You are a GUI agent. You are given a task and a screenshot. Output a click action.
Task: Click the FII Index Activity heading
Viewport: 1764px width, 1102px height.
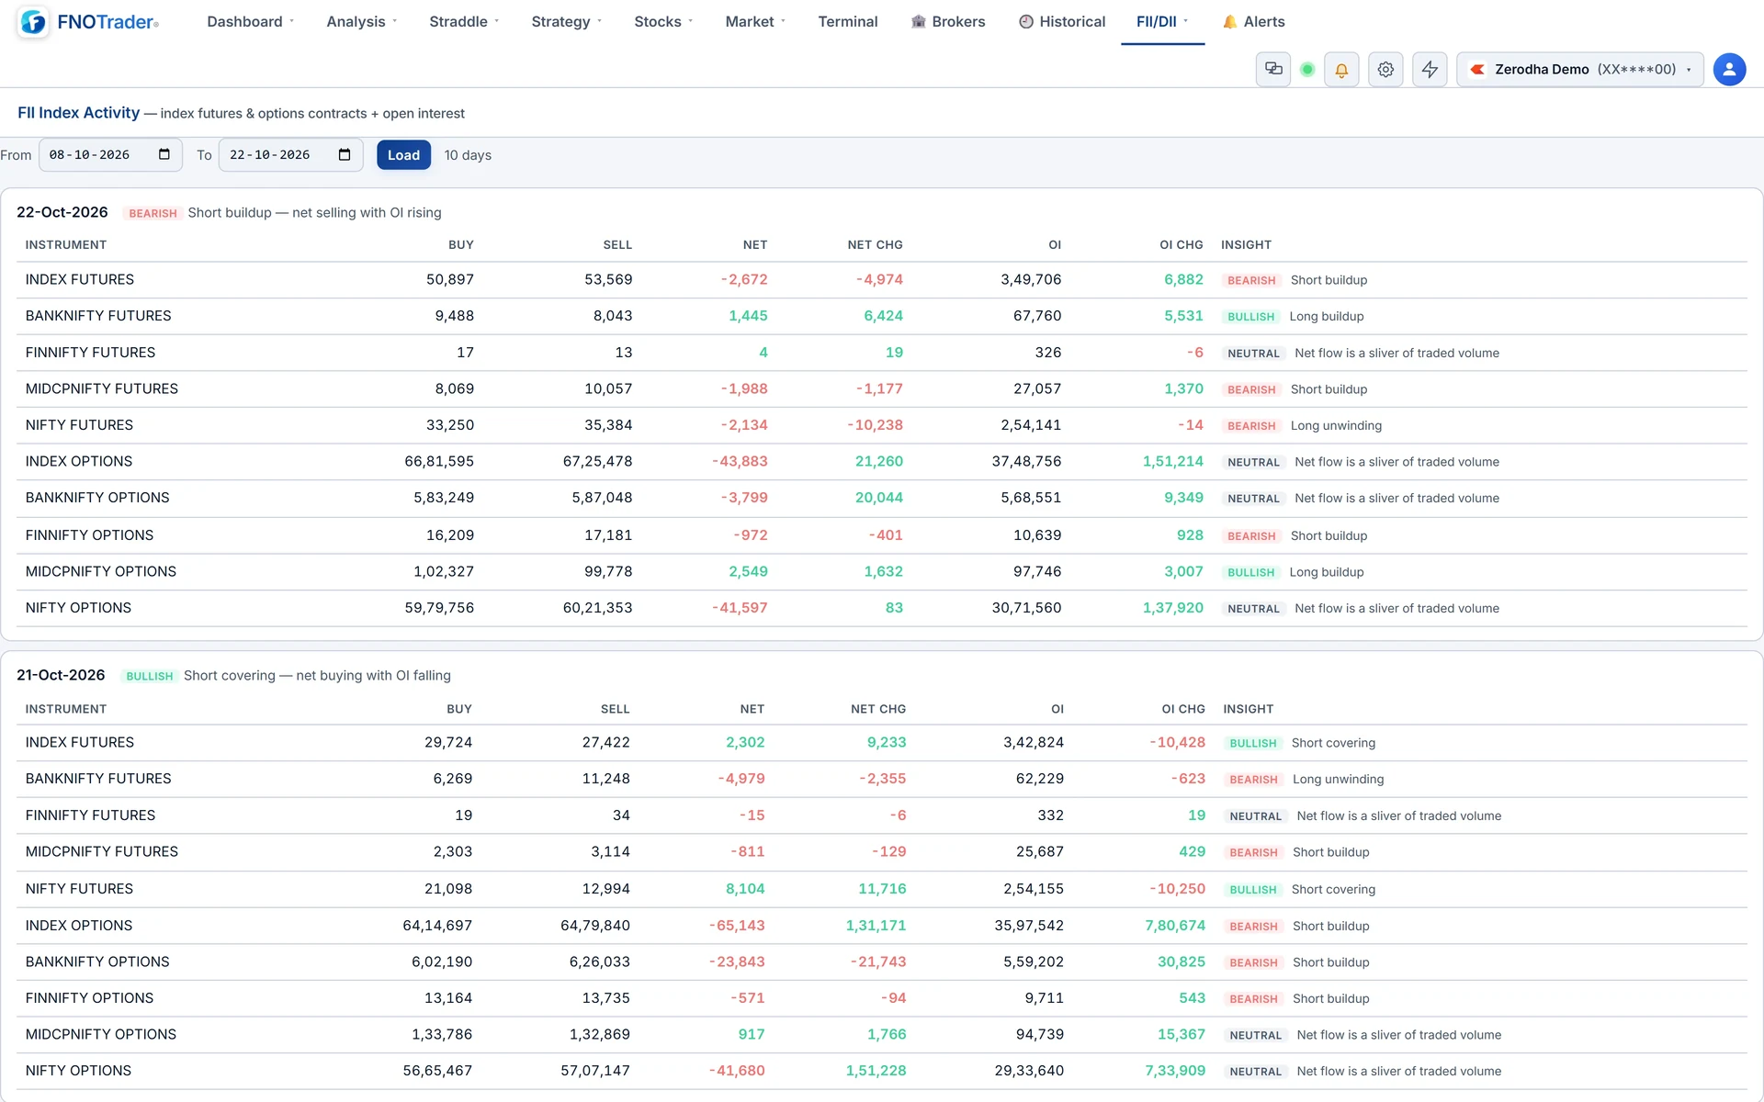tap(79, 112)
